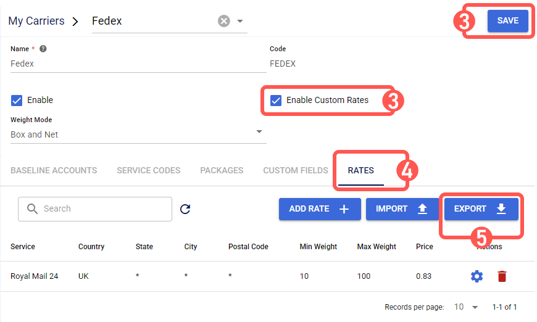
Task: Click the Country column header
Action: point(91,246)
